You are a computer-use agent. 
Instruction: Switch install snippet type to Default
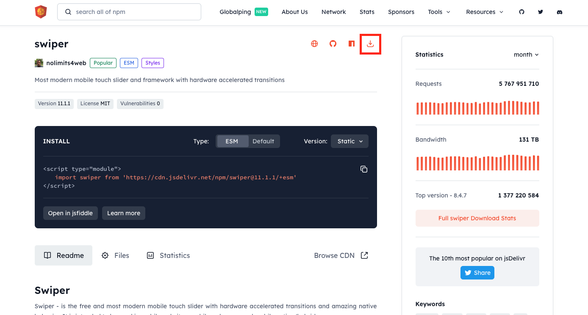pyautogui.click(x=263, y=141)
